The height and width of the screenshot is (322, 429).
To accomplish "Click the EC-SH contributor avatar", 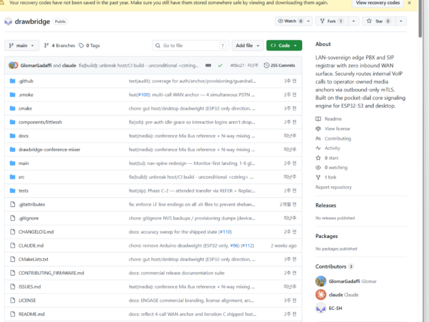I will [321, 308].
